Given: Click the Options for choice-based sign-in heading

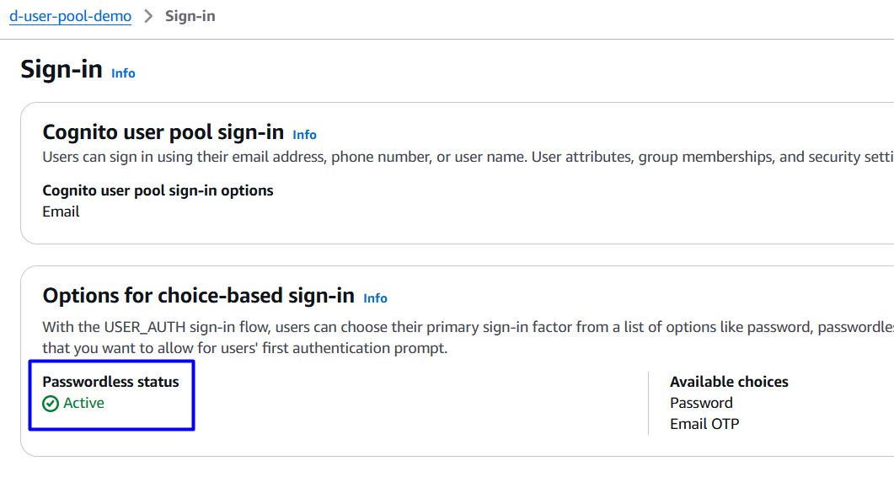Looking at the screenshot, I should click(x=198, y=296).
